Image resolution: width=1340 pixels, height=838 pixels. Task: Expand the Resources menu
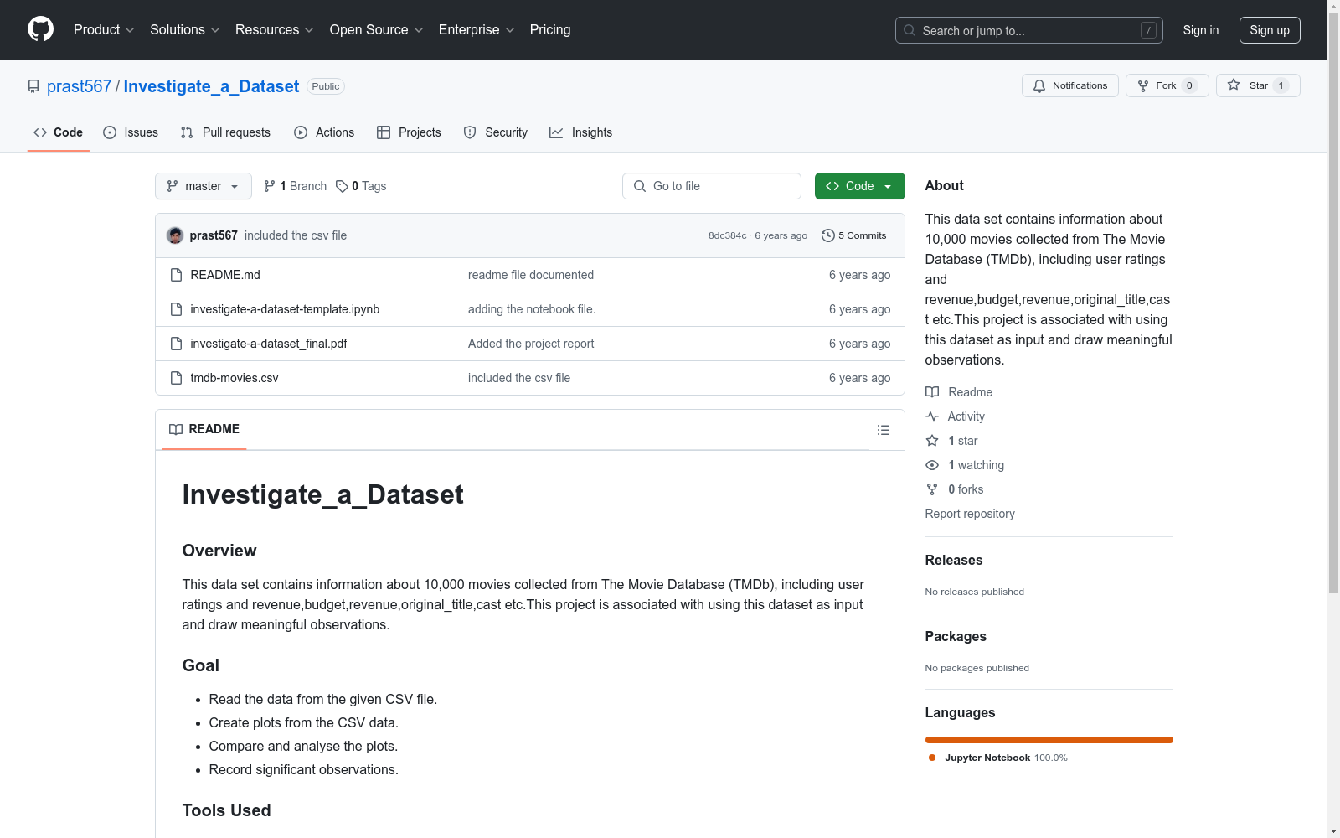pyautogui.click(x=275, y=30)
